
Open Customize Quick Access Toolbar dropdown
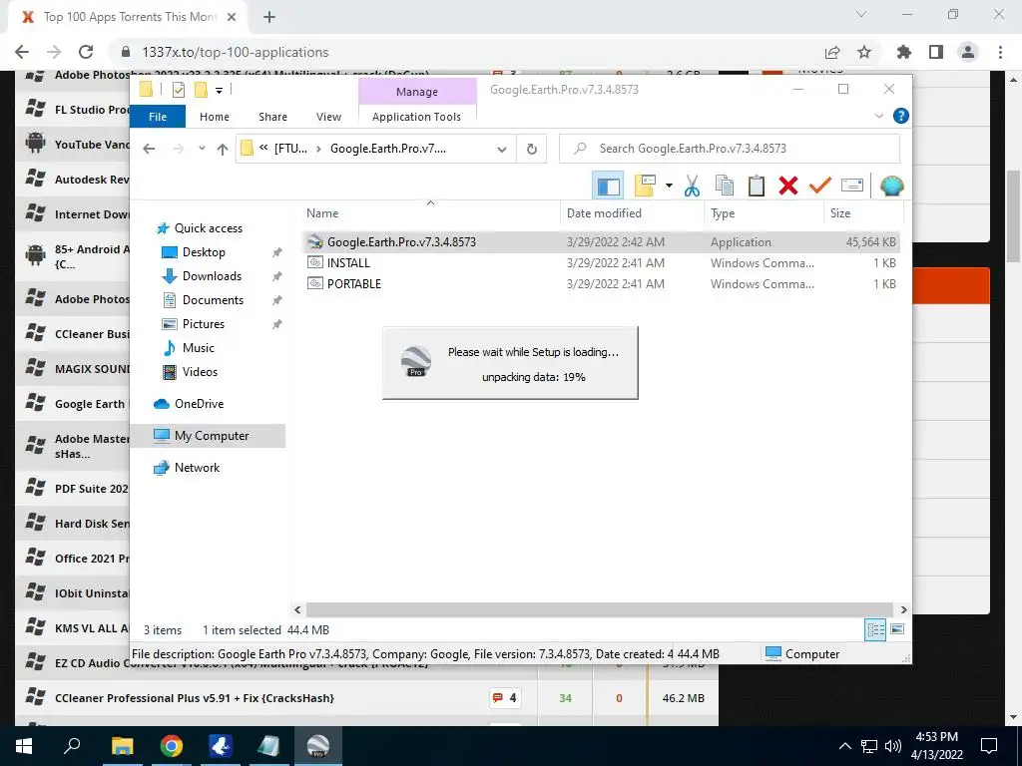tap(219, 91)
